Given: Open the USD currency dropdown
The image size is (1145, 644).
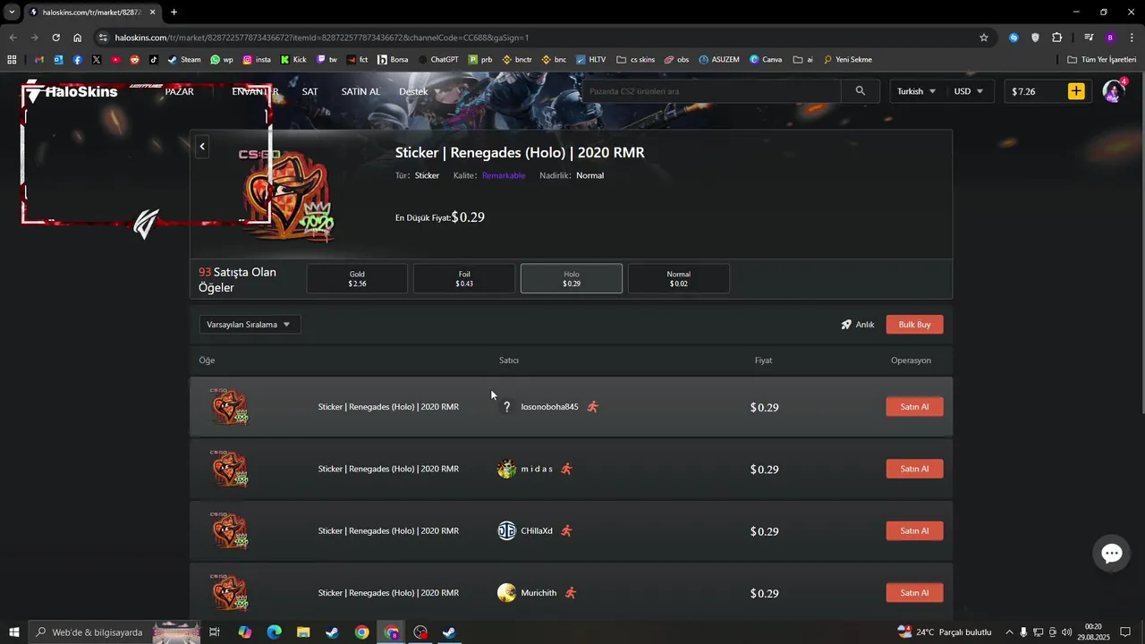Looking at the screenshot, I should (968, 91).
